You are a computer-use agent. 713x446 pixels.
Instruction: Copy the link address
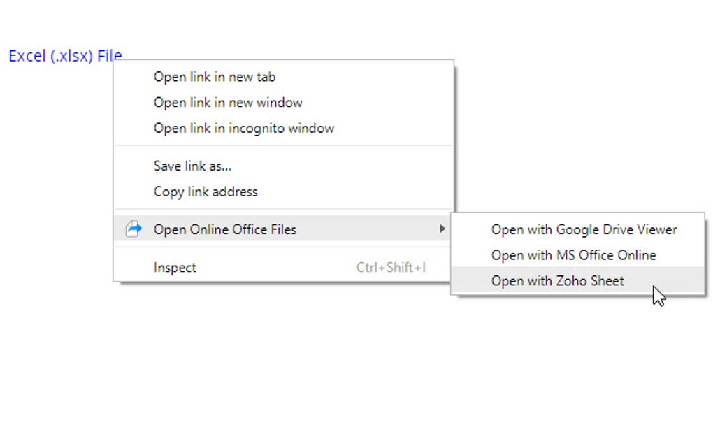[x=206, y=192]
